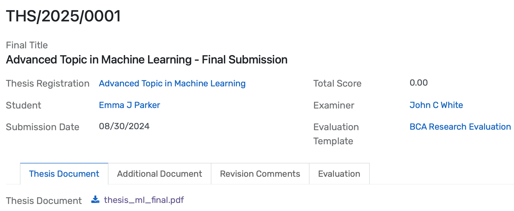Open the Revision Comments tab

260,173
